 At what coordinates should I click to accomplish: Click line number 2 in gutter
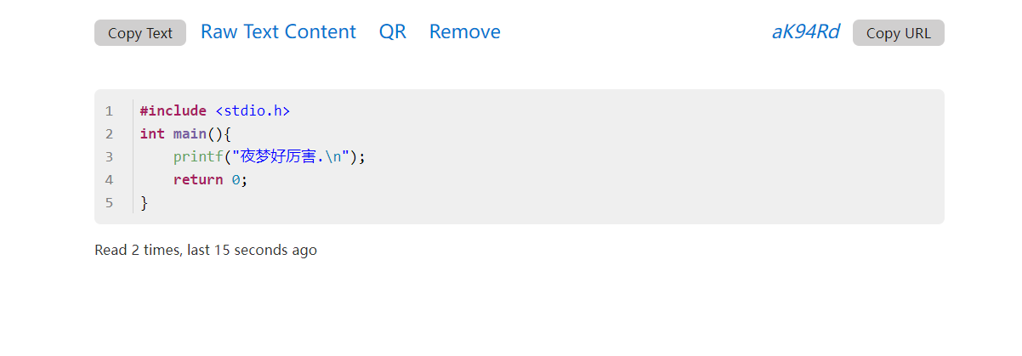(109, 134)
